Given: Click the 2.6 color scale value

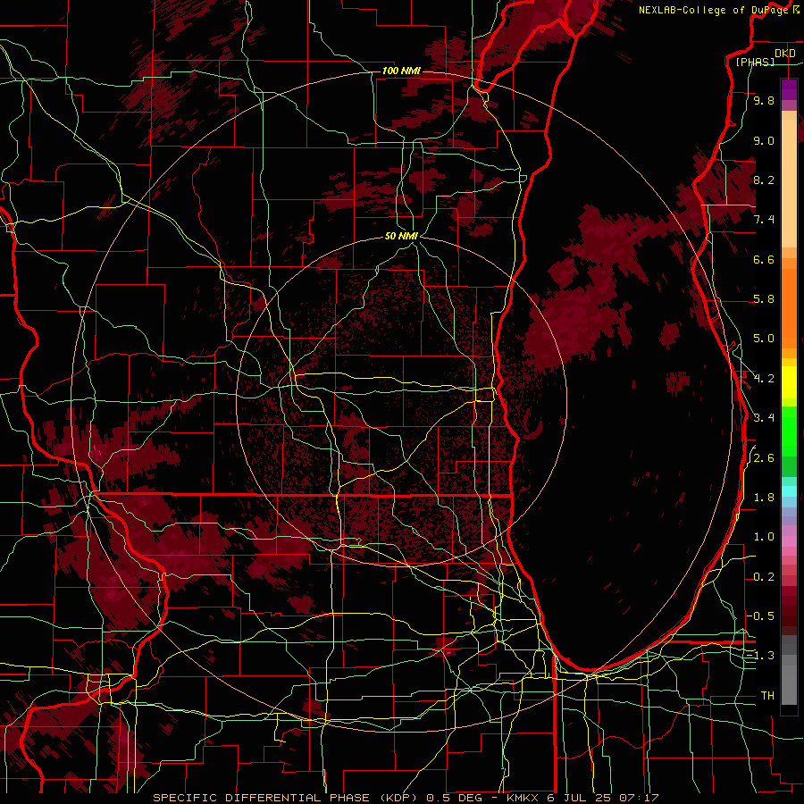Looking at the screenshot, I should [764, 458].
